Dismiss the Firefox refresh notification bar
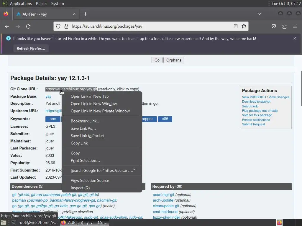302x226 pixels. click(295, 38)
